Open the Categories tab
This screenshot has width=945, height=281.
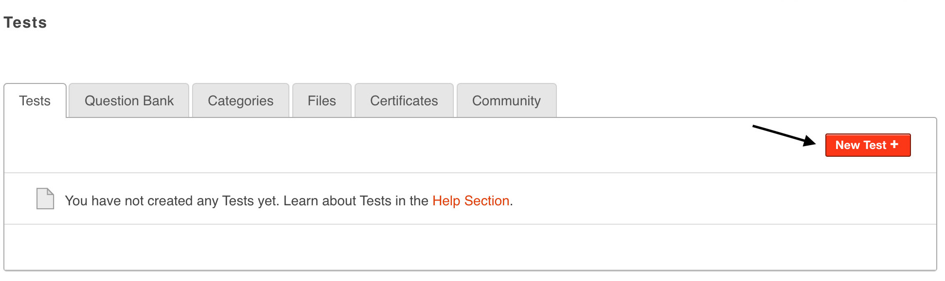coord(241,101)
